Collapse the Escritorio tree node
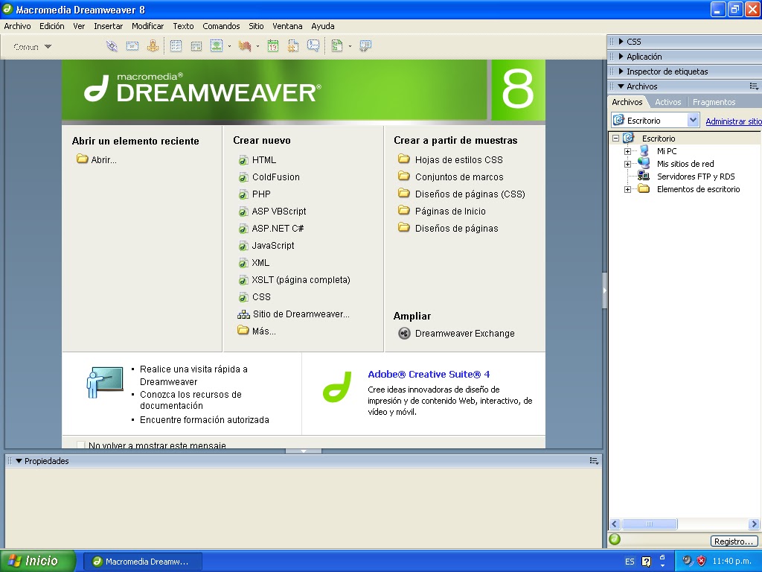Screen dimensions: 762x572 click(x=615, y=138)
